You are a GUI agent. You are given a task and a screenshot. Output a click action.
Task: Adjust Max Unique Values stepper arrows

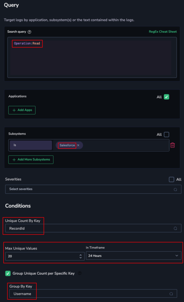click(80, 256)
